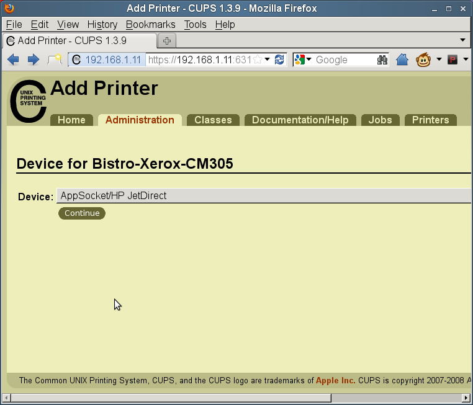
Task: Open the list-all-tabs dropdown arrow
Action: tap(462, 40)
